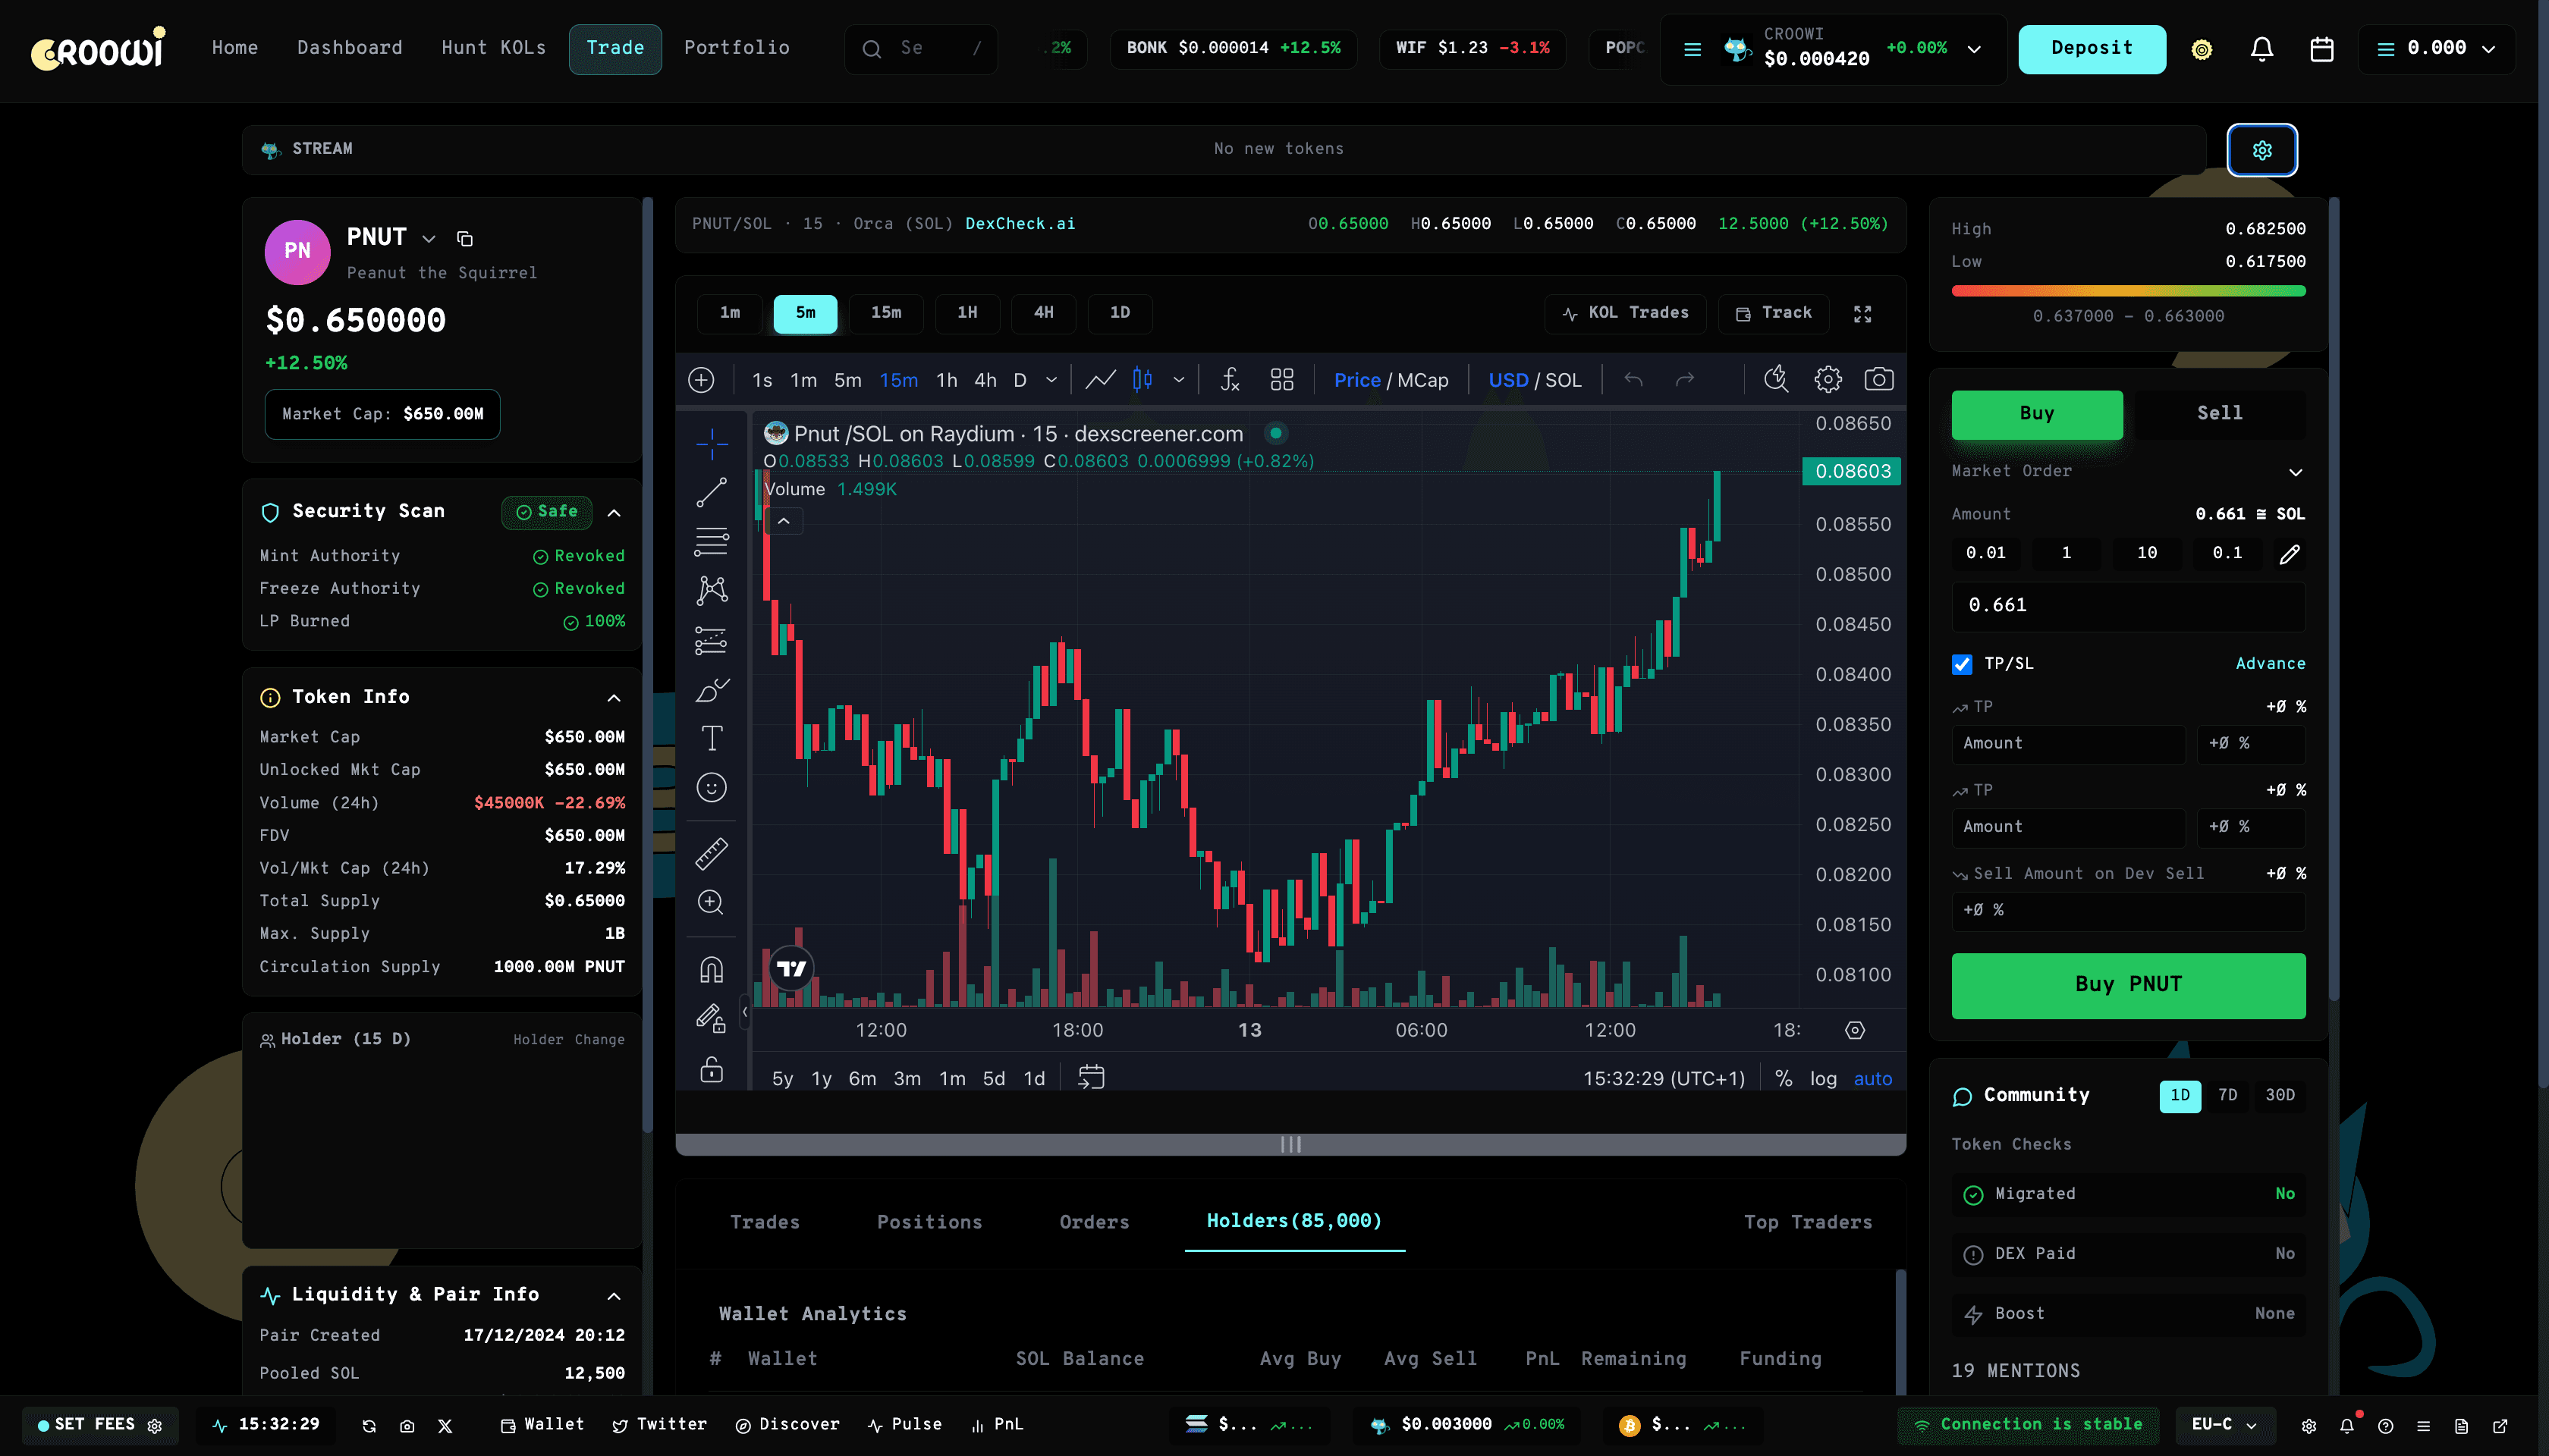Take a chart snapshot with camera icon
The image size is (2549, 1456).
(1878, 380)
